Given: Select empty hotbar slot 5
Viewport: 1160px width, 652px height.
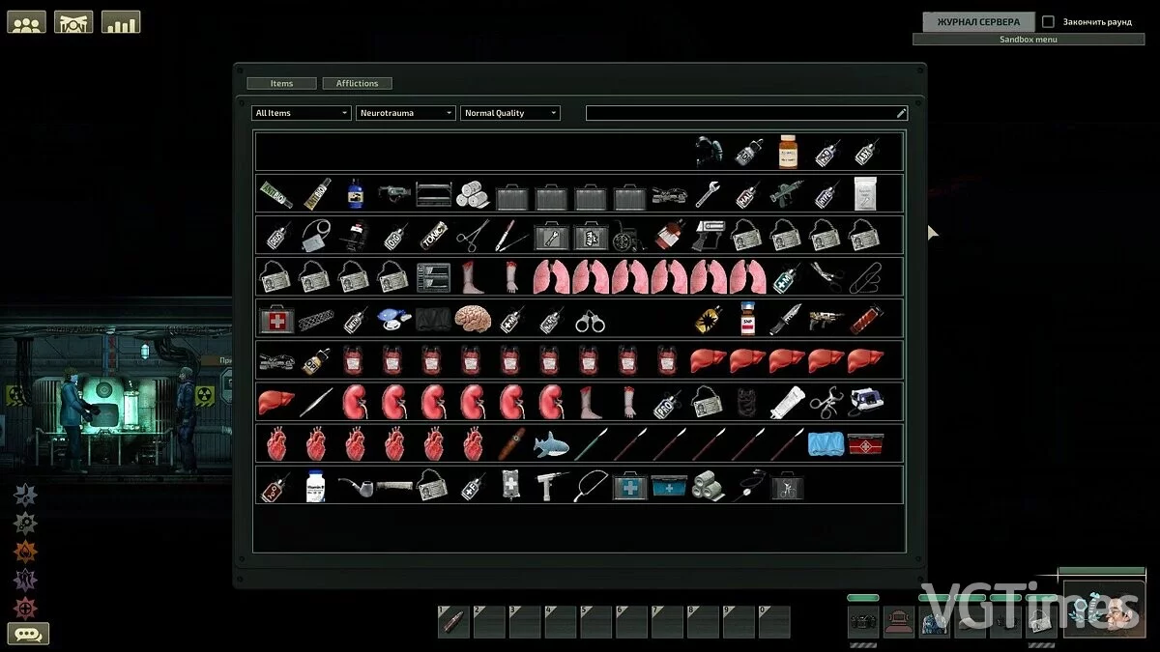Looking at the screenshot, I should click(596, 622).
